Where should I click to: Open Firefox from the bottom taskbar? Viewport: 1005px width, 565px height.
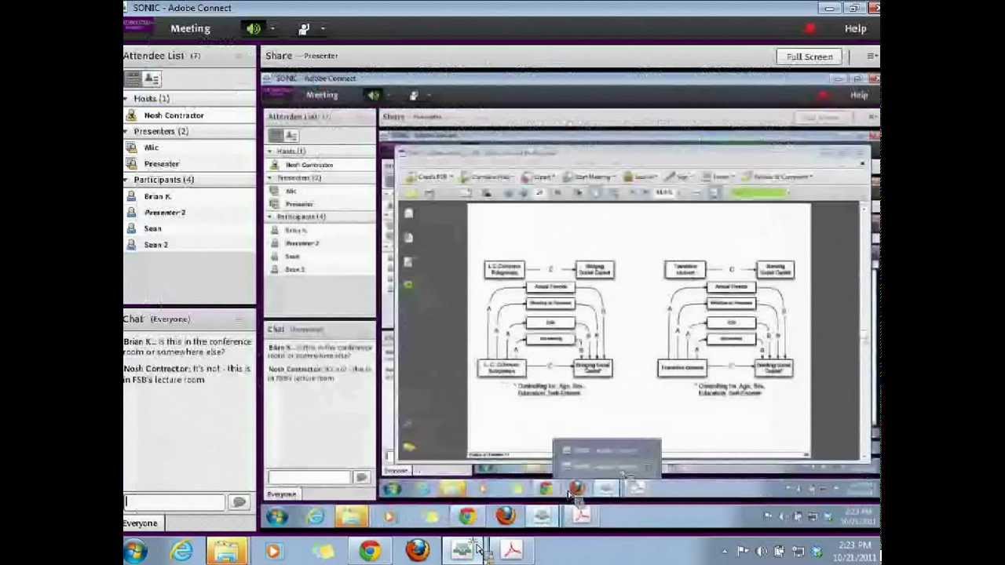click(417, 551)
